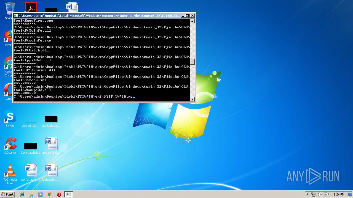Click the line 'Tool\ExecFirst.exe'

(33, 21)
